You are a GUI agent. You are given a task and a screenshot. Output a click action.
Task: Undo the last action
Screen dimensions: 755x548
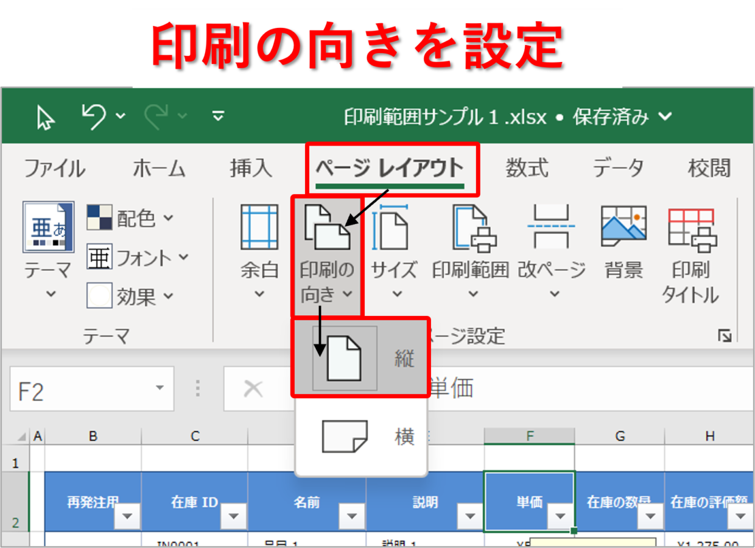pyautogui.click(x=94, y=116)
